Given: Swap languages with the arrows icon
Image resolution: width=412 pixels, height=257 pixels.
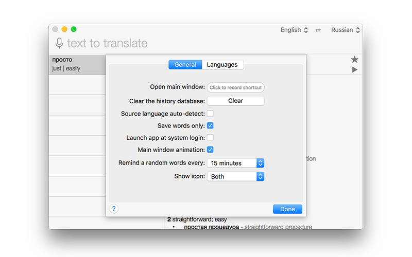Looking at the screenshot, I should point(318,30).
